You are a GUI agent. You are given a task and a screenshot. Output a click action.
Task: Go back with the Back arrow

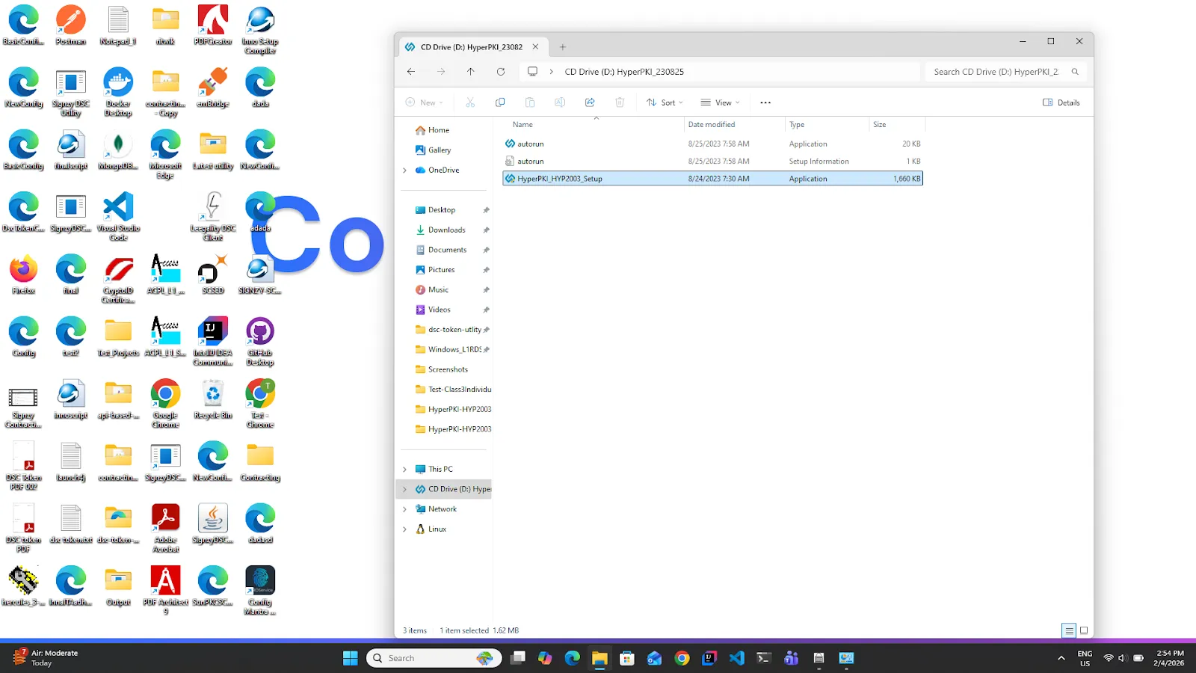click(411, 72)
